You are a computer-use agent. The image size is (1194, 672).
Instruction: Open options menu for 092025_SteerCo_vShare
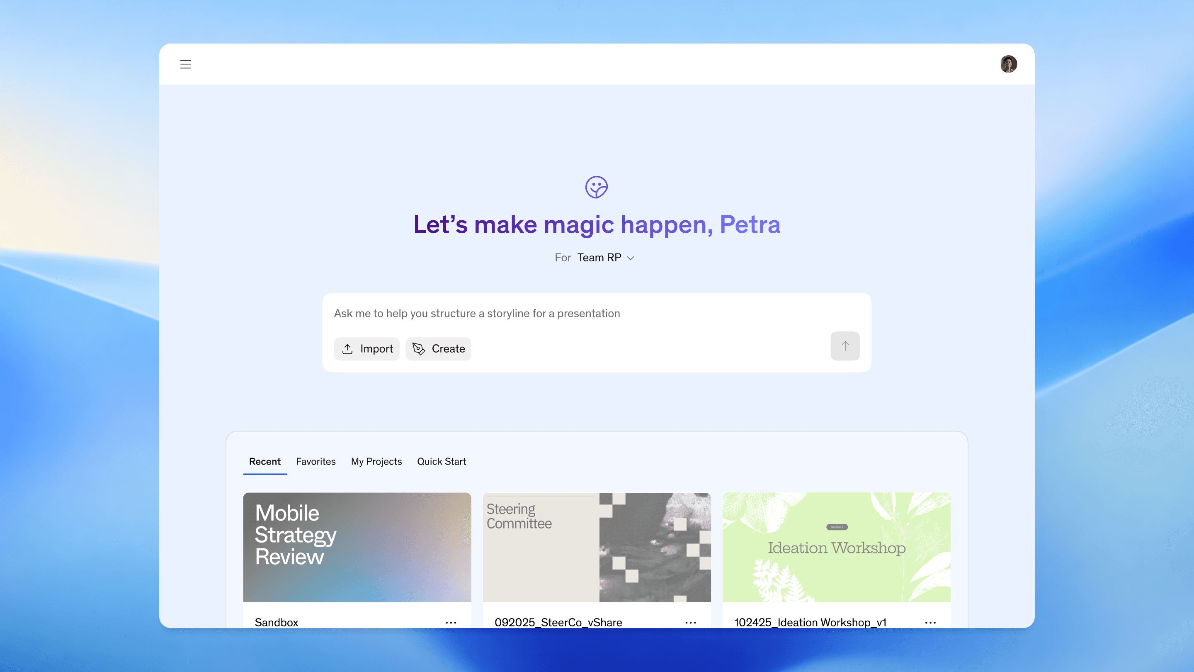pos(690,622)
